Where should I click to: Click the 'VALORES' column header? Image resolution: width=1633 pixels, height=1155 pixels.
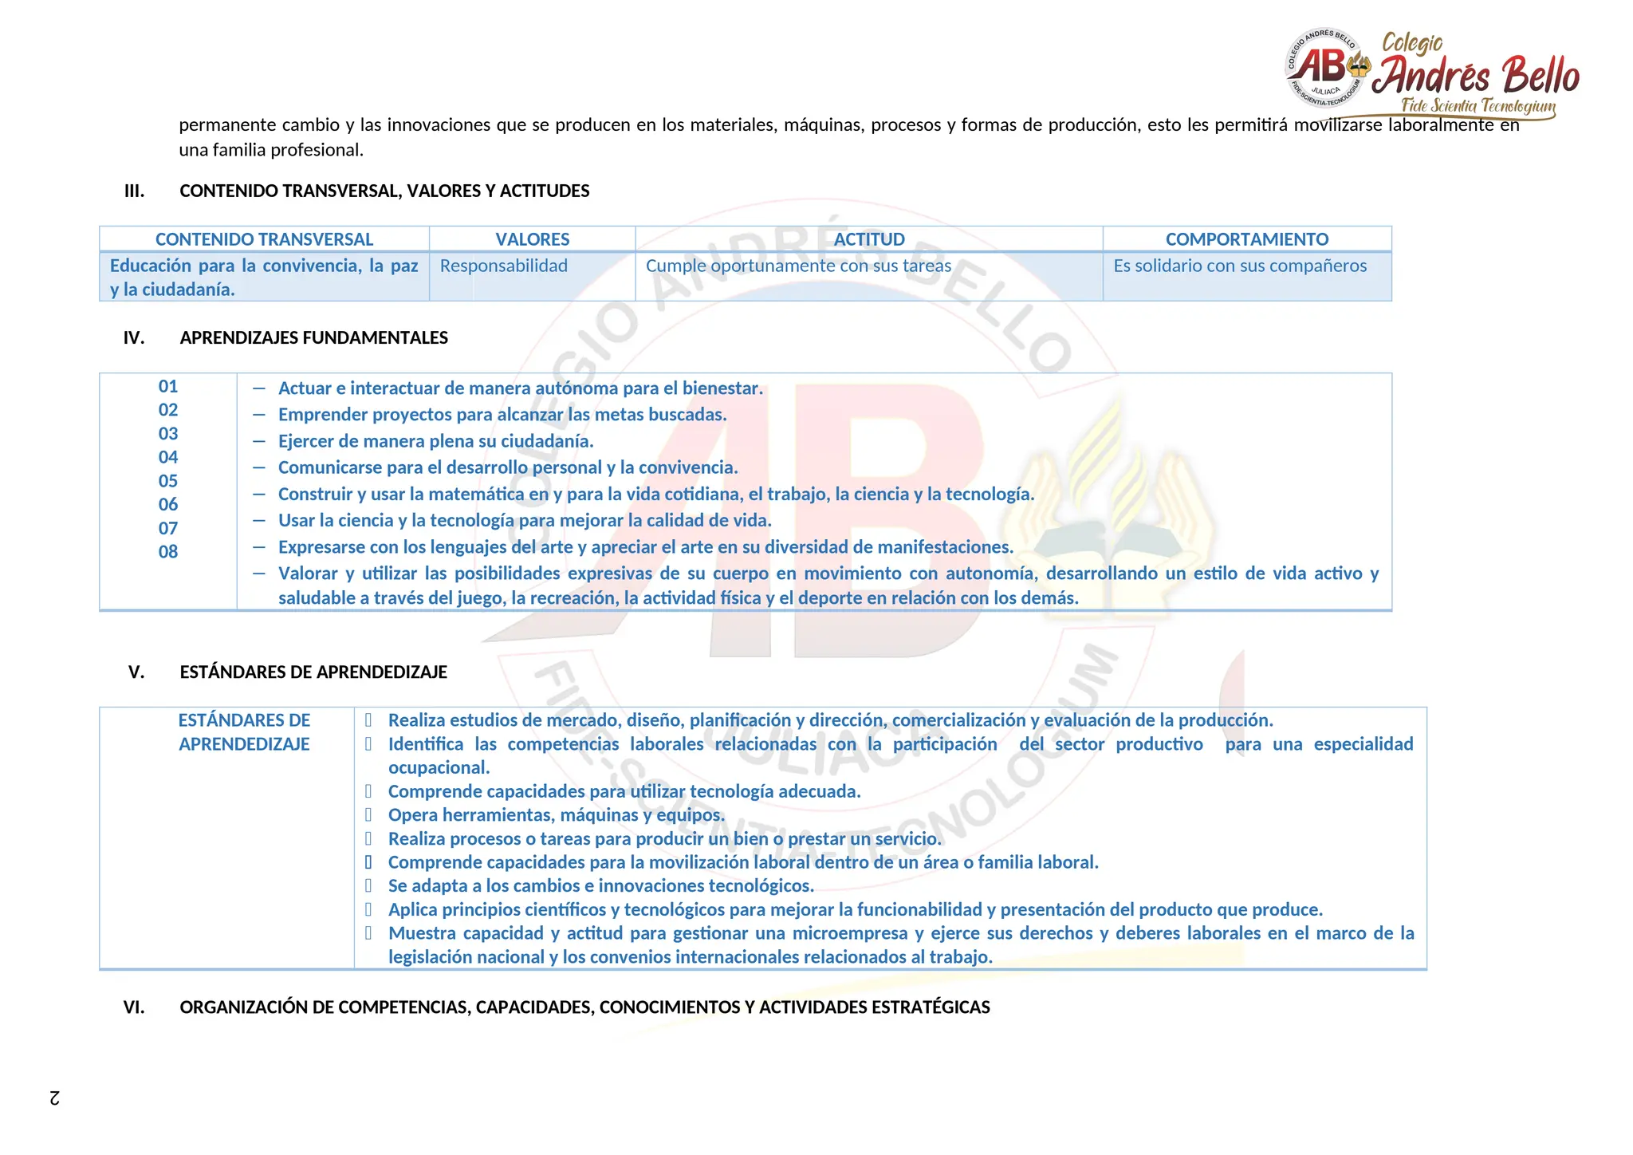tap(533, 239)
